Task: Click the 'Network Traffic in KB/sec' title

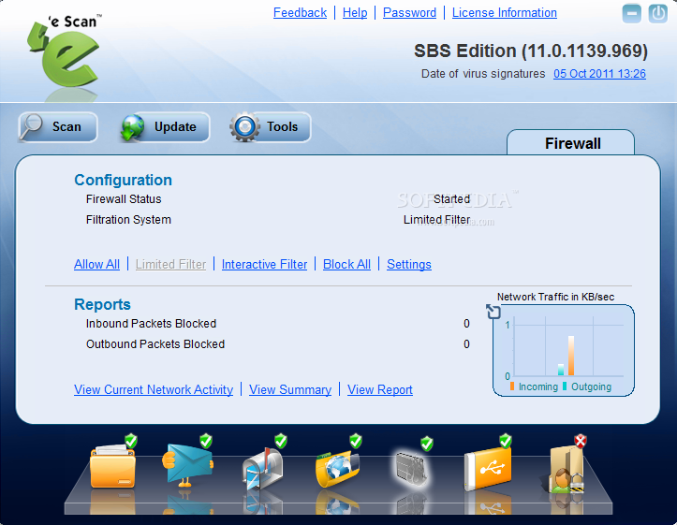Action: [555, 297]
